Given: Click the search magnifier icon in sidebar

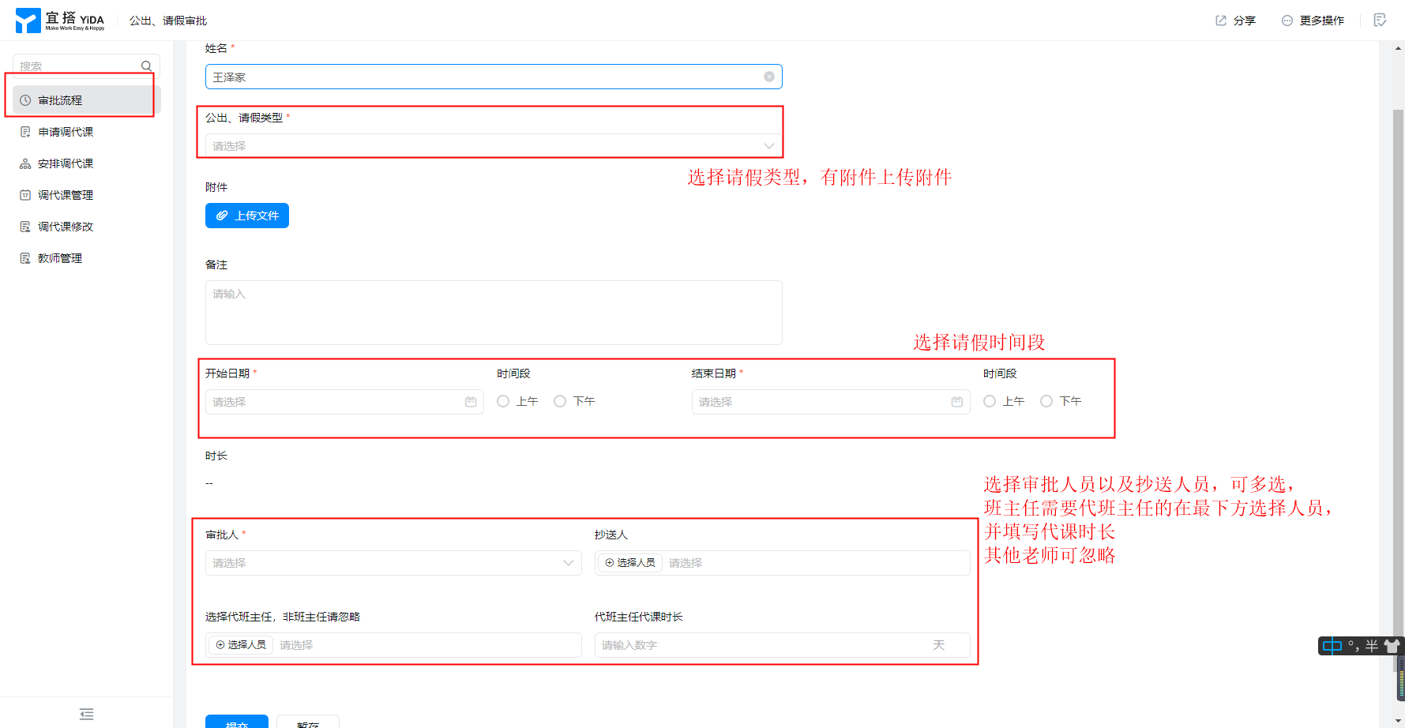Looking at the screenshot, I should [146, 66].
